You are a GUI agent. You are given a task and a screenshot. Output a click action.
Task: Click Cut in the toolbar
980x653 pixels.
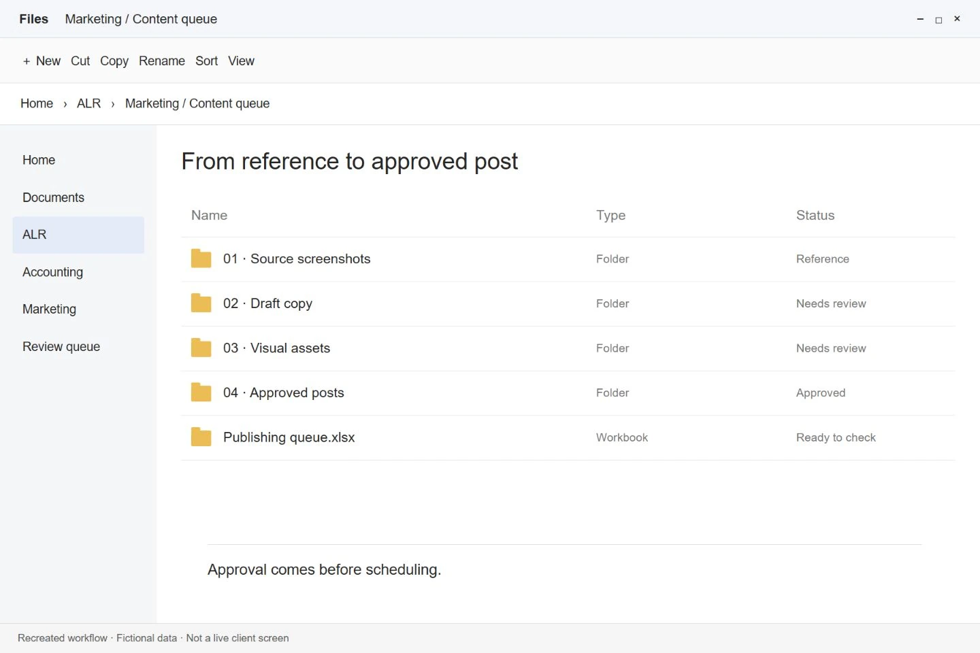[80, 61]
